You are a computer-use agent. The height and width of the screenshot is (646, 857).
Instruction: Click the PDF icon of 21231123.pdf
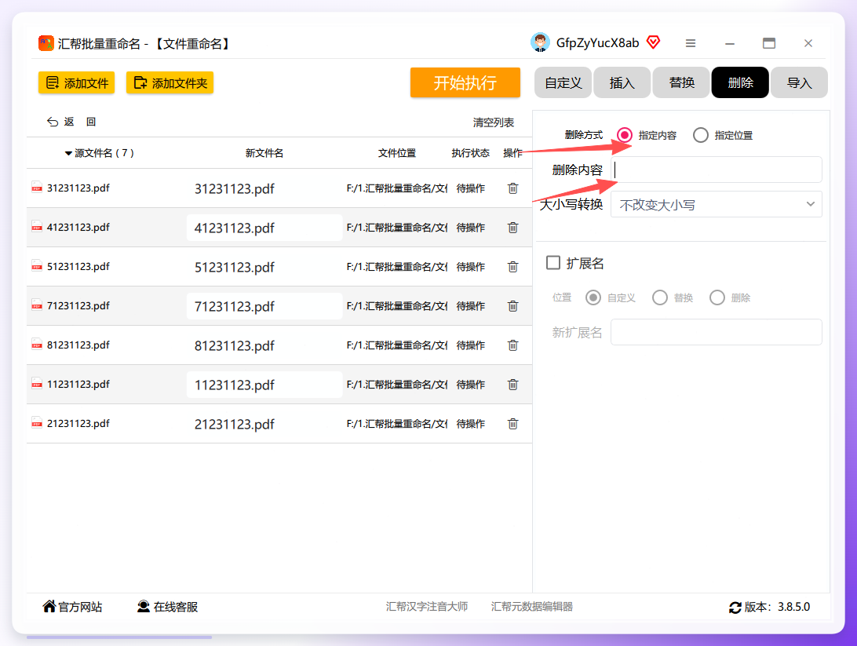pos(37,424)
